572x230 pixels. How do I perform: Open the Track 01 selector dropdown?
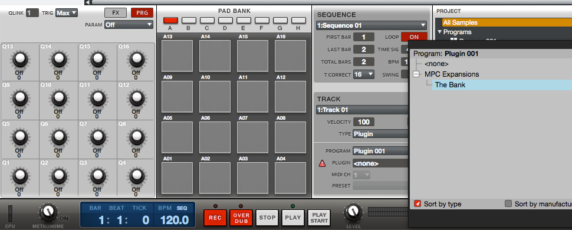click(362, 110)
